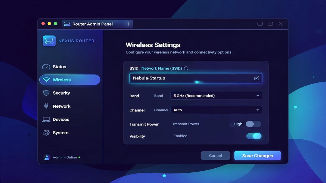Open the Band 5 GHz dropdown
The height and width of the screenshot is (183, 326).
[x=216, y=96]
